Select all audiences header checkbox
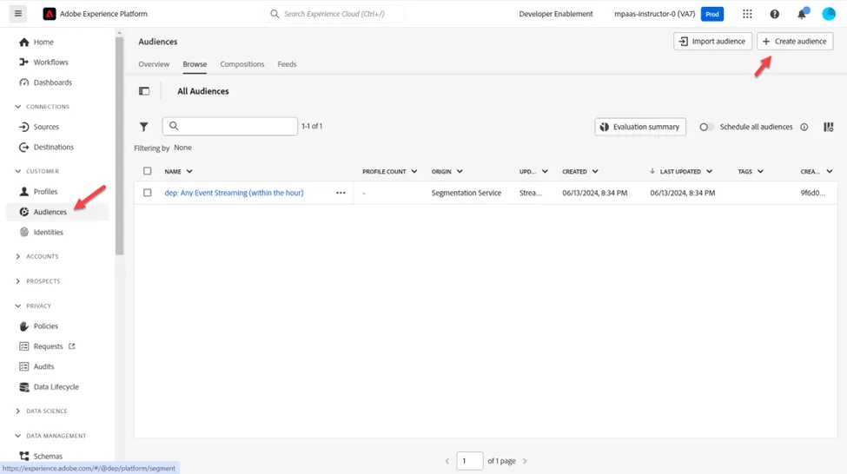Screen dimensions: 847x474 point(148,171)
